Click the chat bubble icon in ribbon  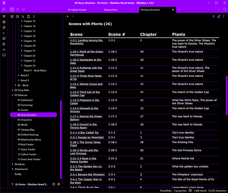coord(4,55)
